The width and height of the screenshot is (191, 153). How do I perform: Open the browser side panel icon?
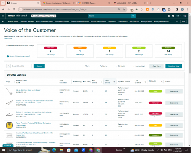click(177, 10)
